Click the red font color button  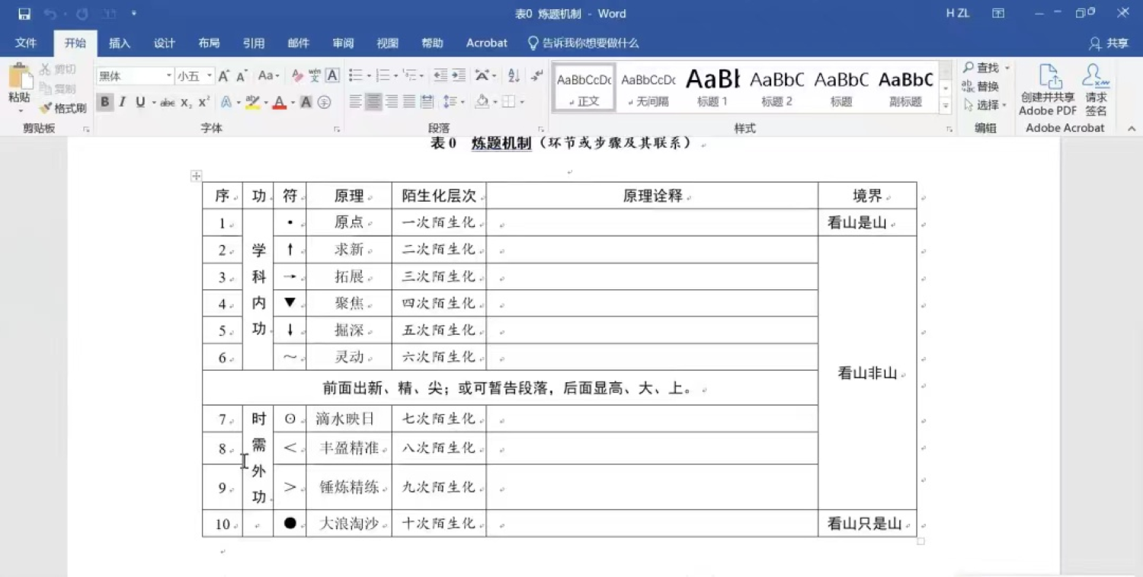click(x=278, y=102)
